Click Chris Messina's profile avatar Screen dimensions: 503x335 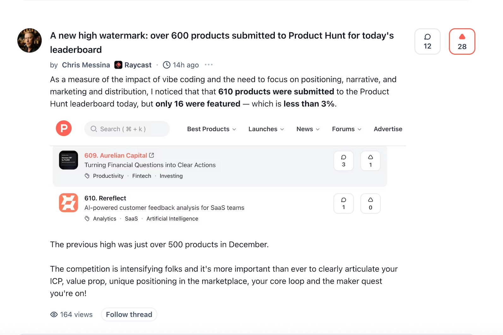[30, 41]
